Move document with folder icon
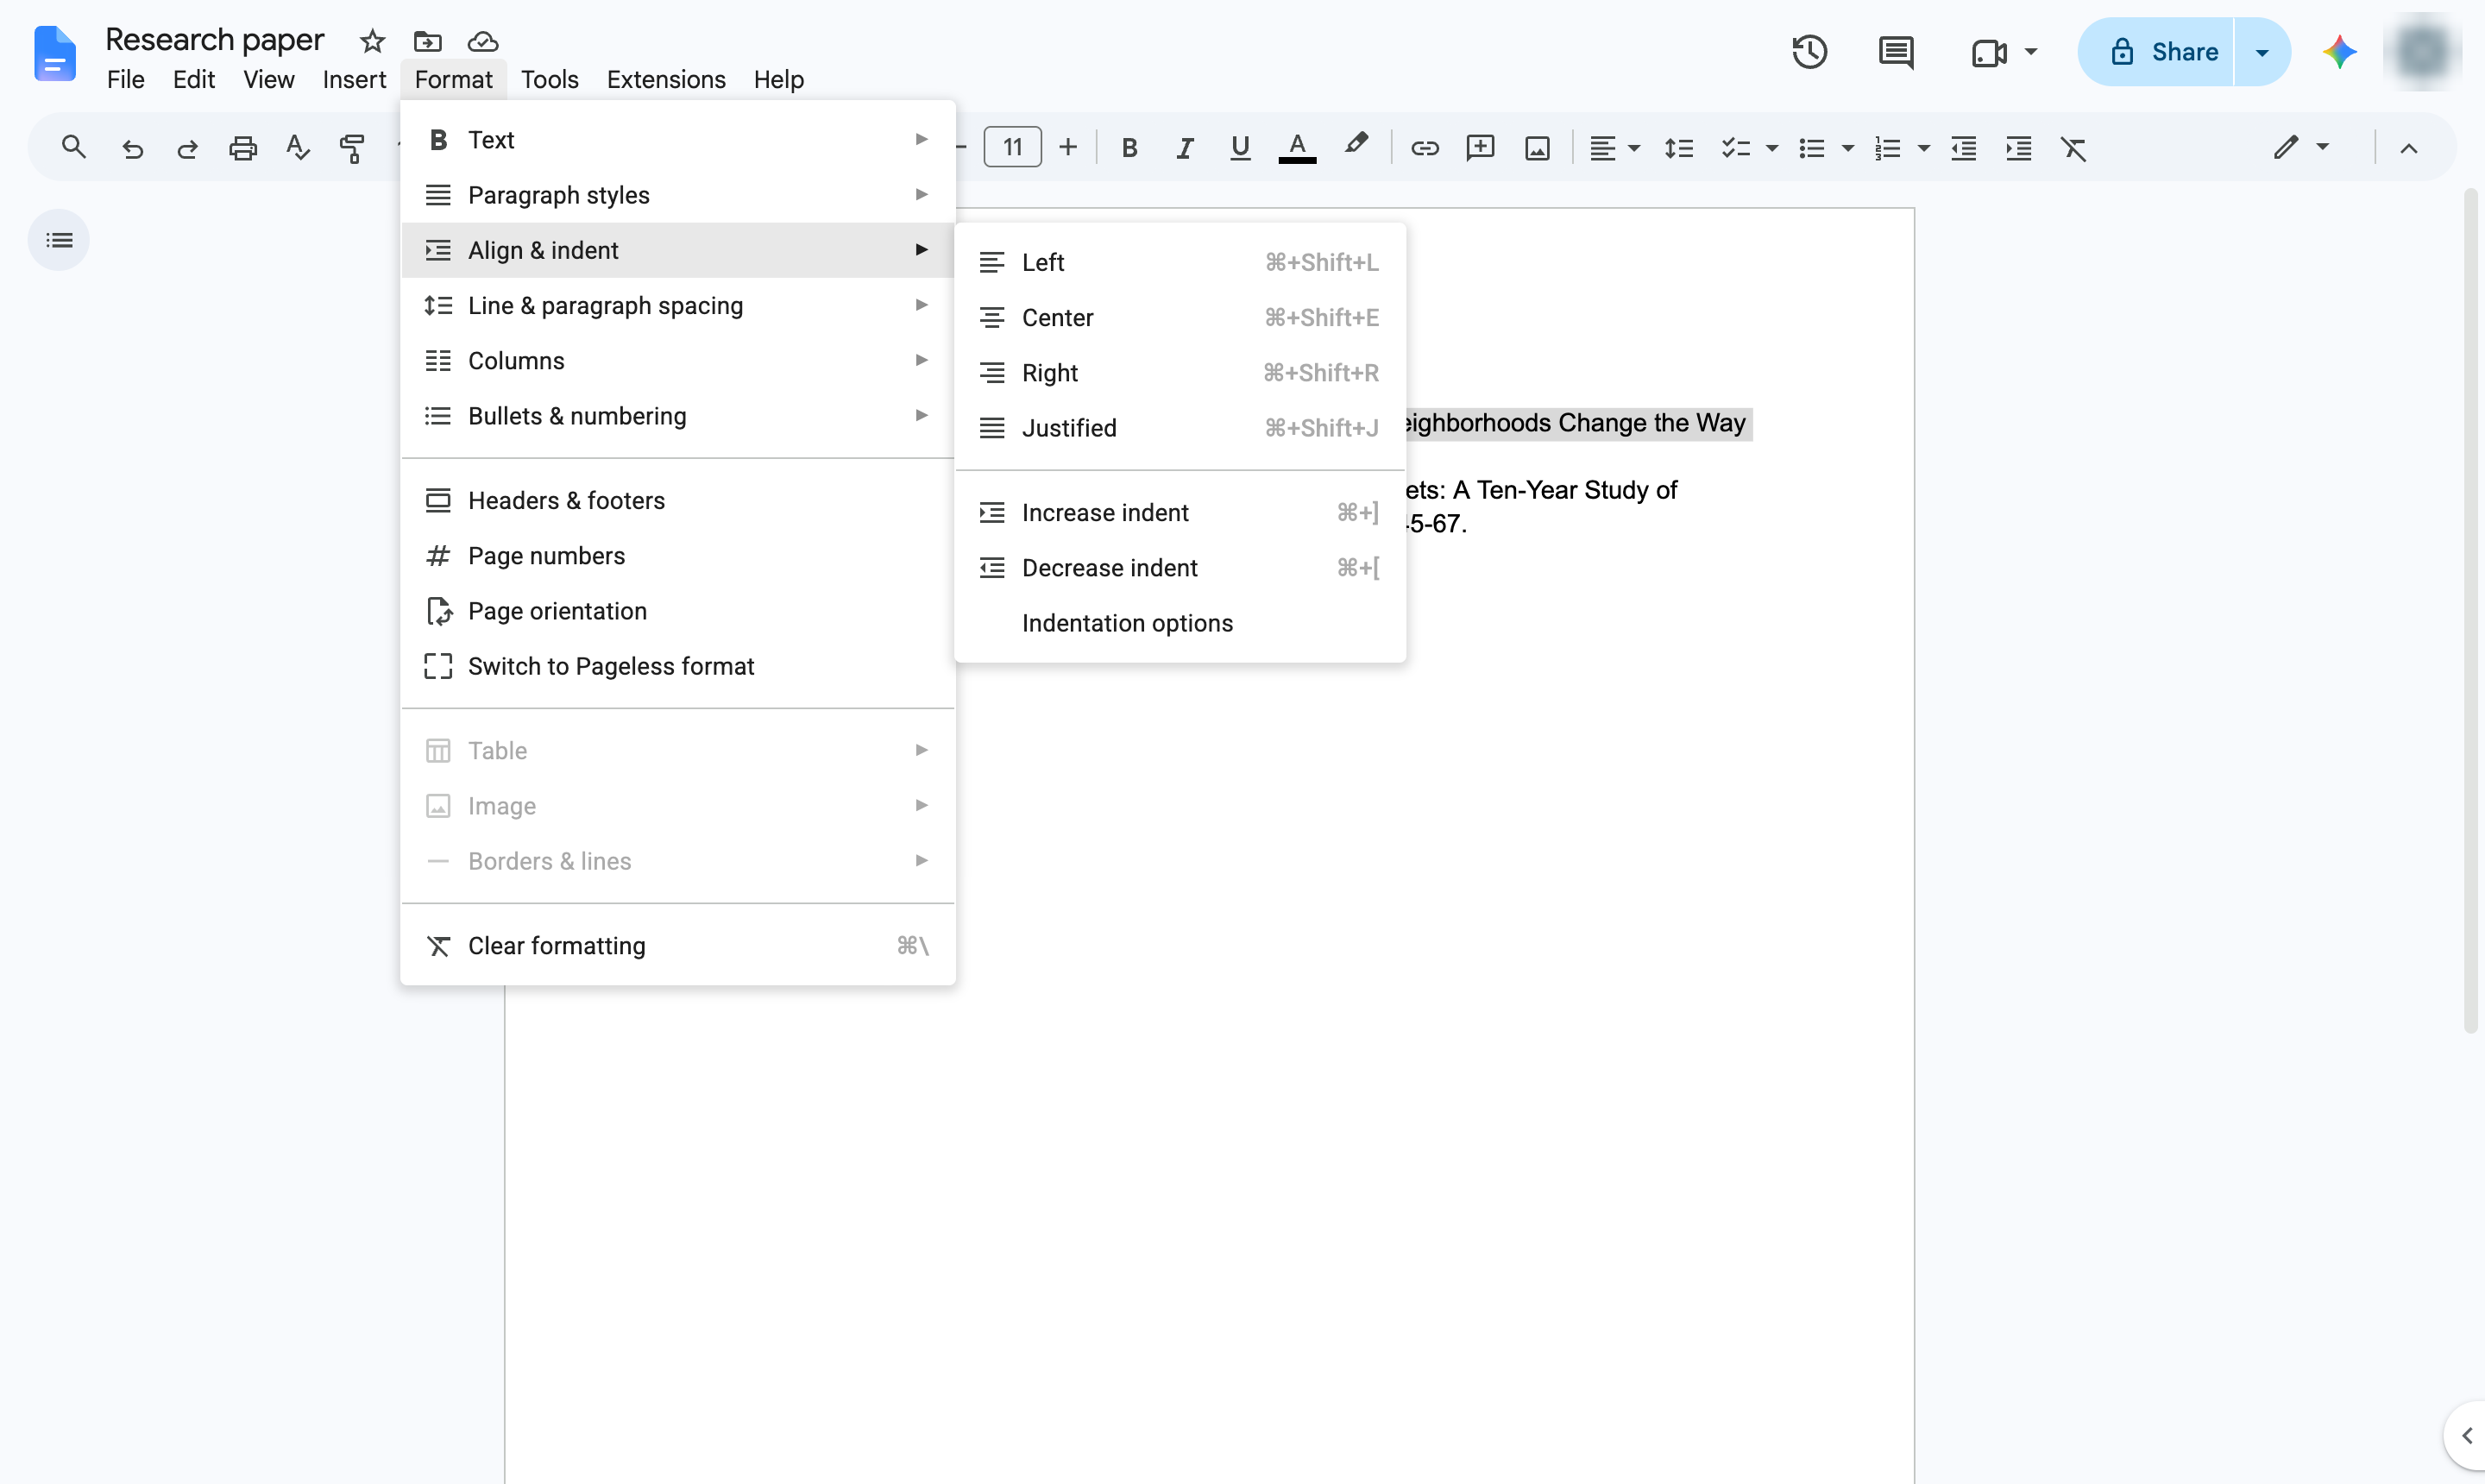The width and height of the screenshot is (2485, 1484). [427, 41]
